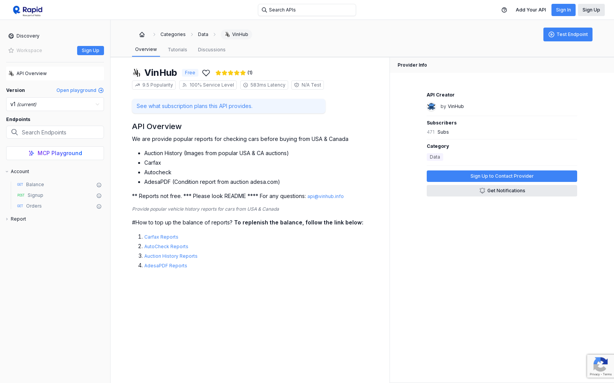Open Discovery in the sidebar

(28, 36)
